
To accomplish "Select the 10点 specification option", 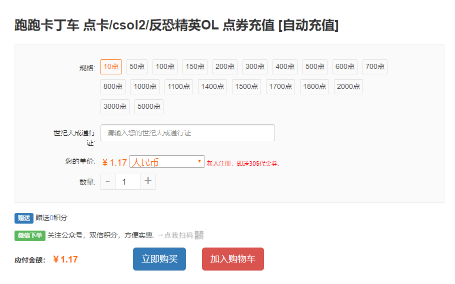I will 111,67.
